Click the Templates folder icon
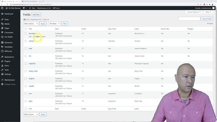The image size is (217, 122). click(2, 47)
